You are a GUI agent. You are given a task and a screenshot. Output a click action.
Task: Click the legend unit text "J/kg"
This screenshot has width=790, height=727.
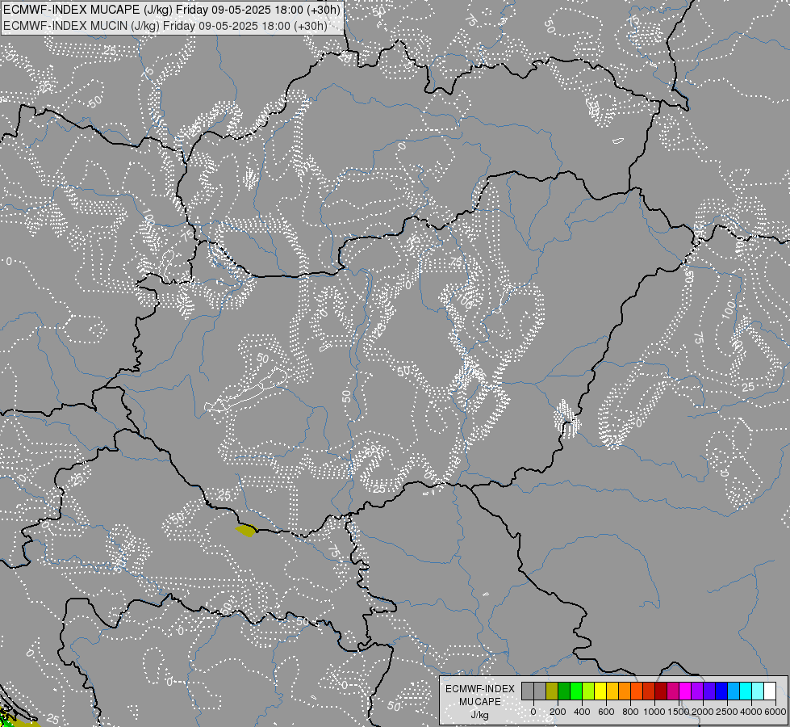tap(479, 715)
